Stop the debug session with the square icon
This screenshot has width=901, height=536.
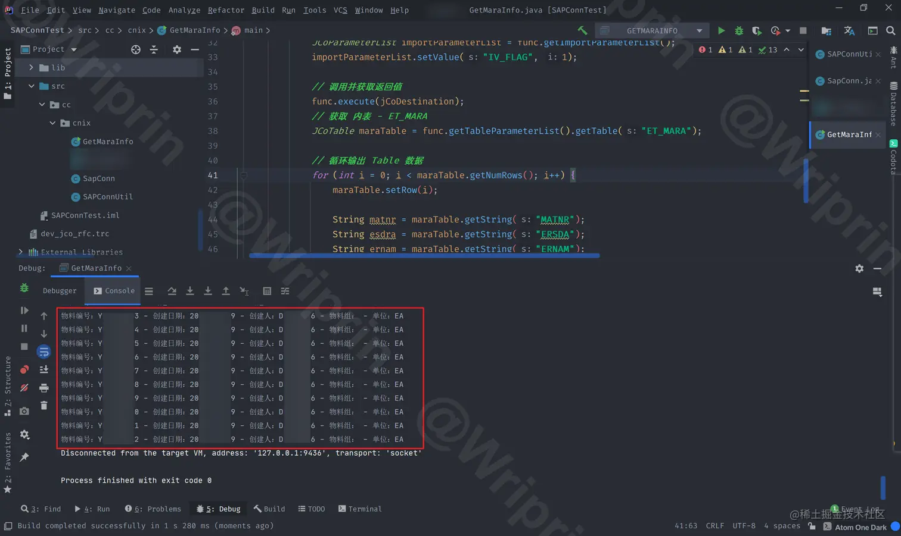(x=24, y=346)
